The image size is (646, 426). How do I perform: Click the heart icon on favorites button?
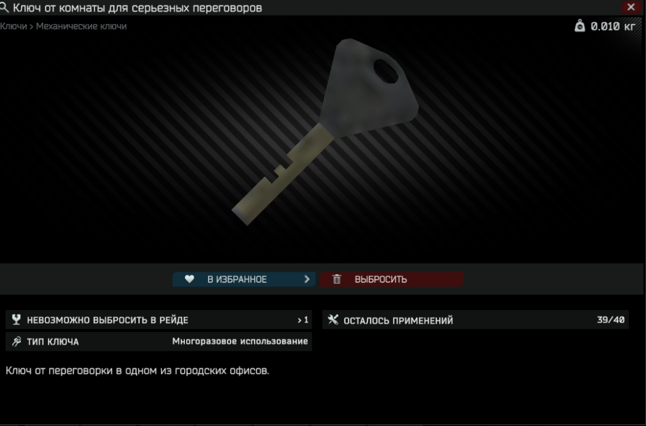pyautogui.click(x=189, y=279)
